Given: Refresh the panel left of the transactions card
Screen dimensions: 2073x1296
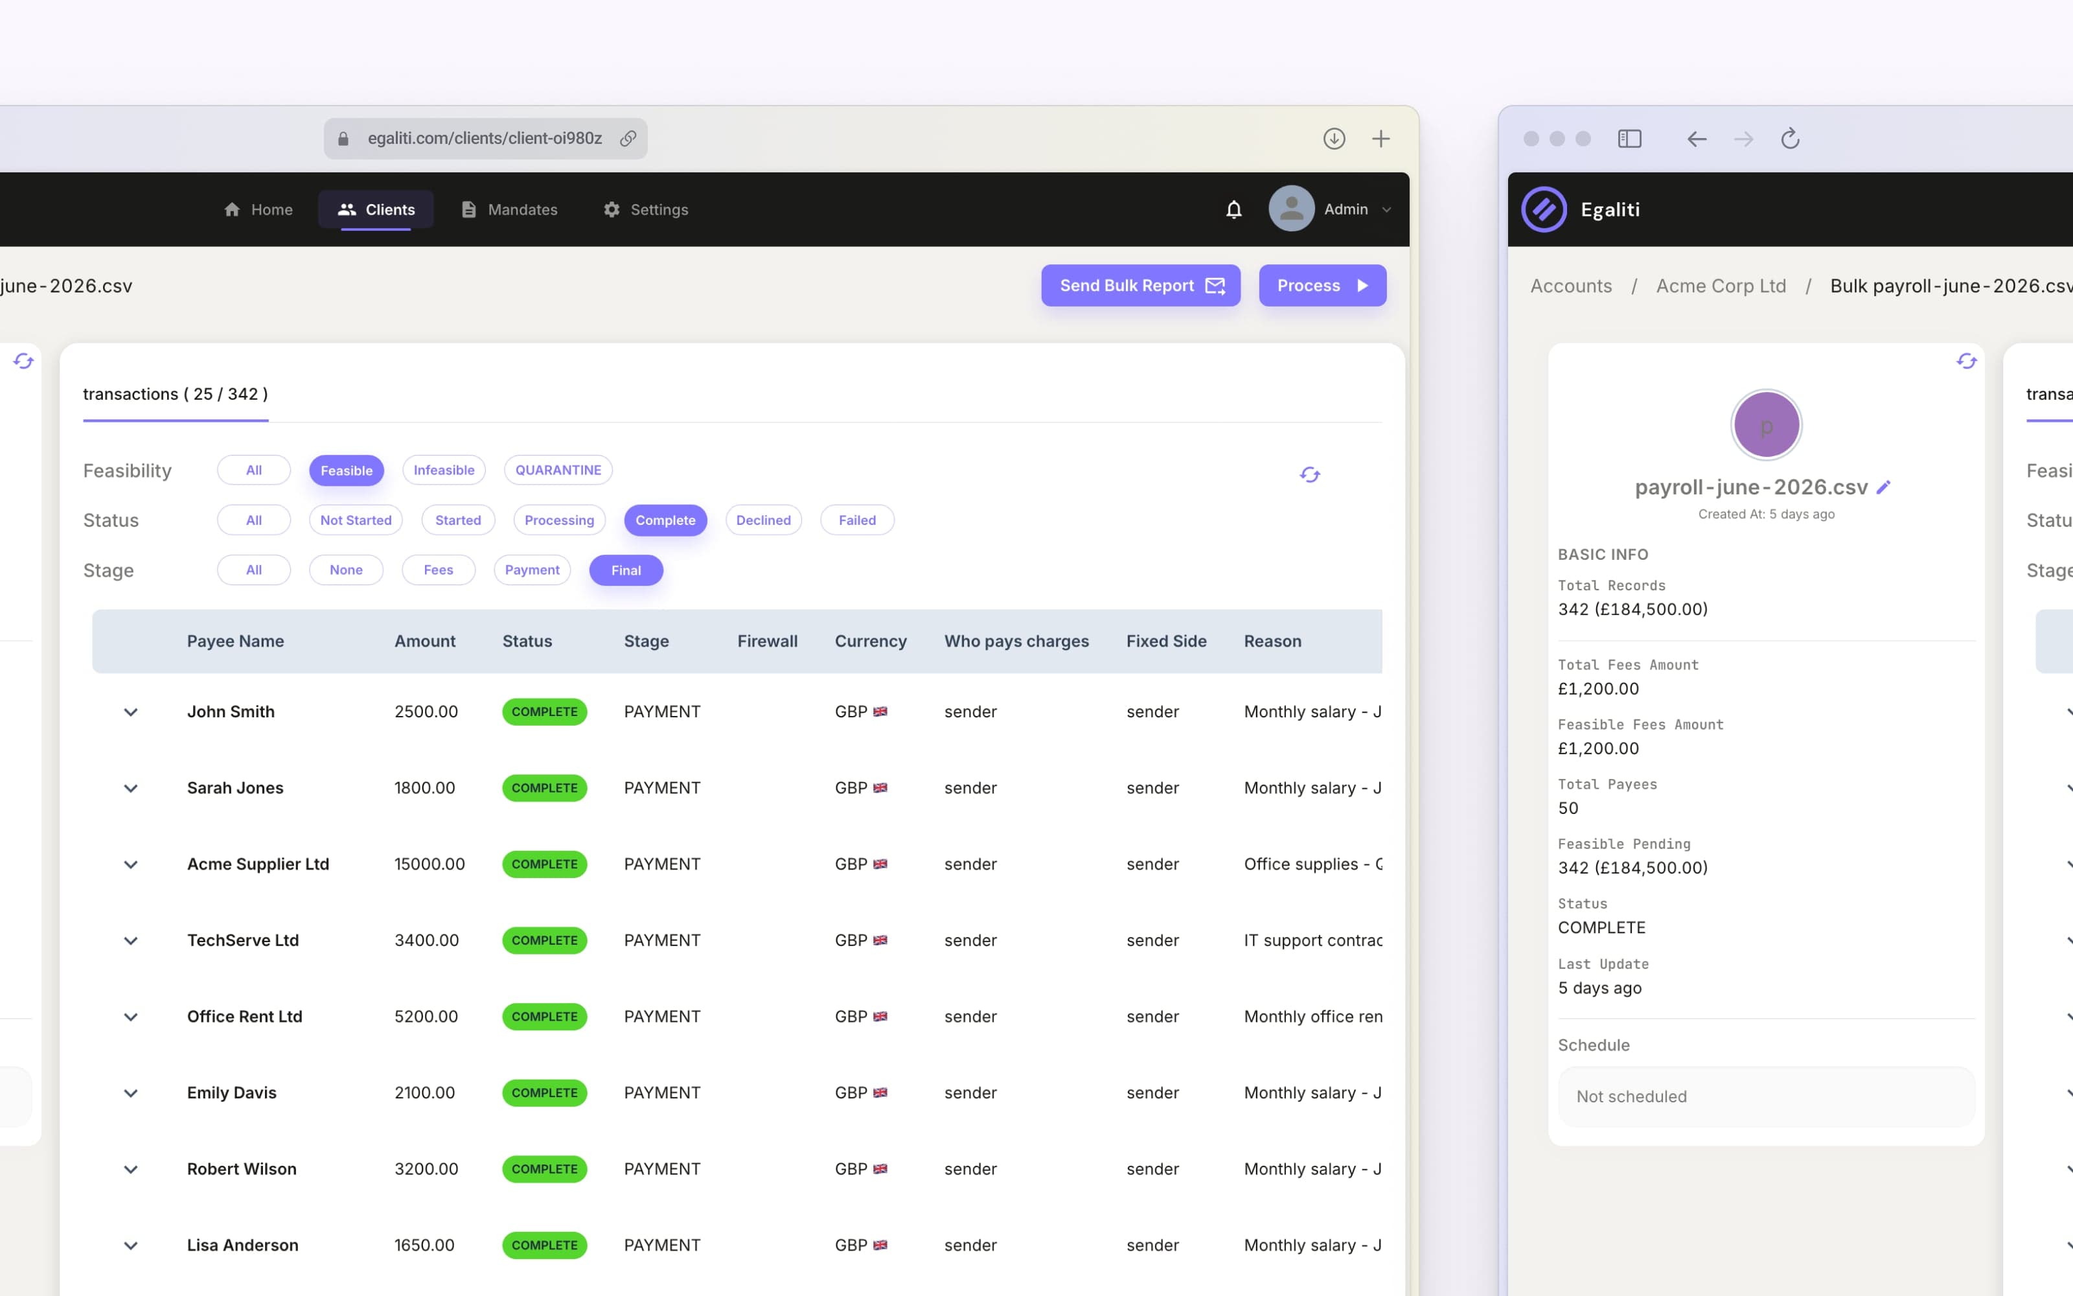Looking at the screenshot, I should [23, 362].
